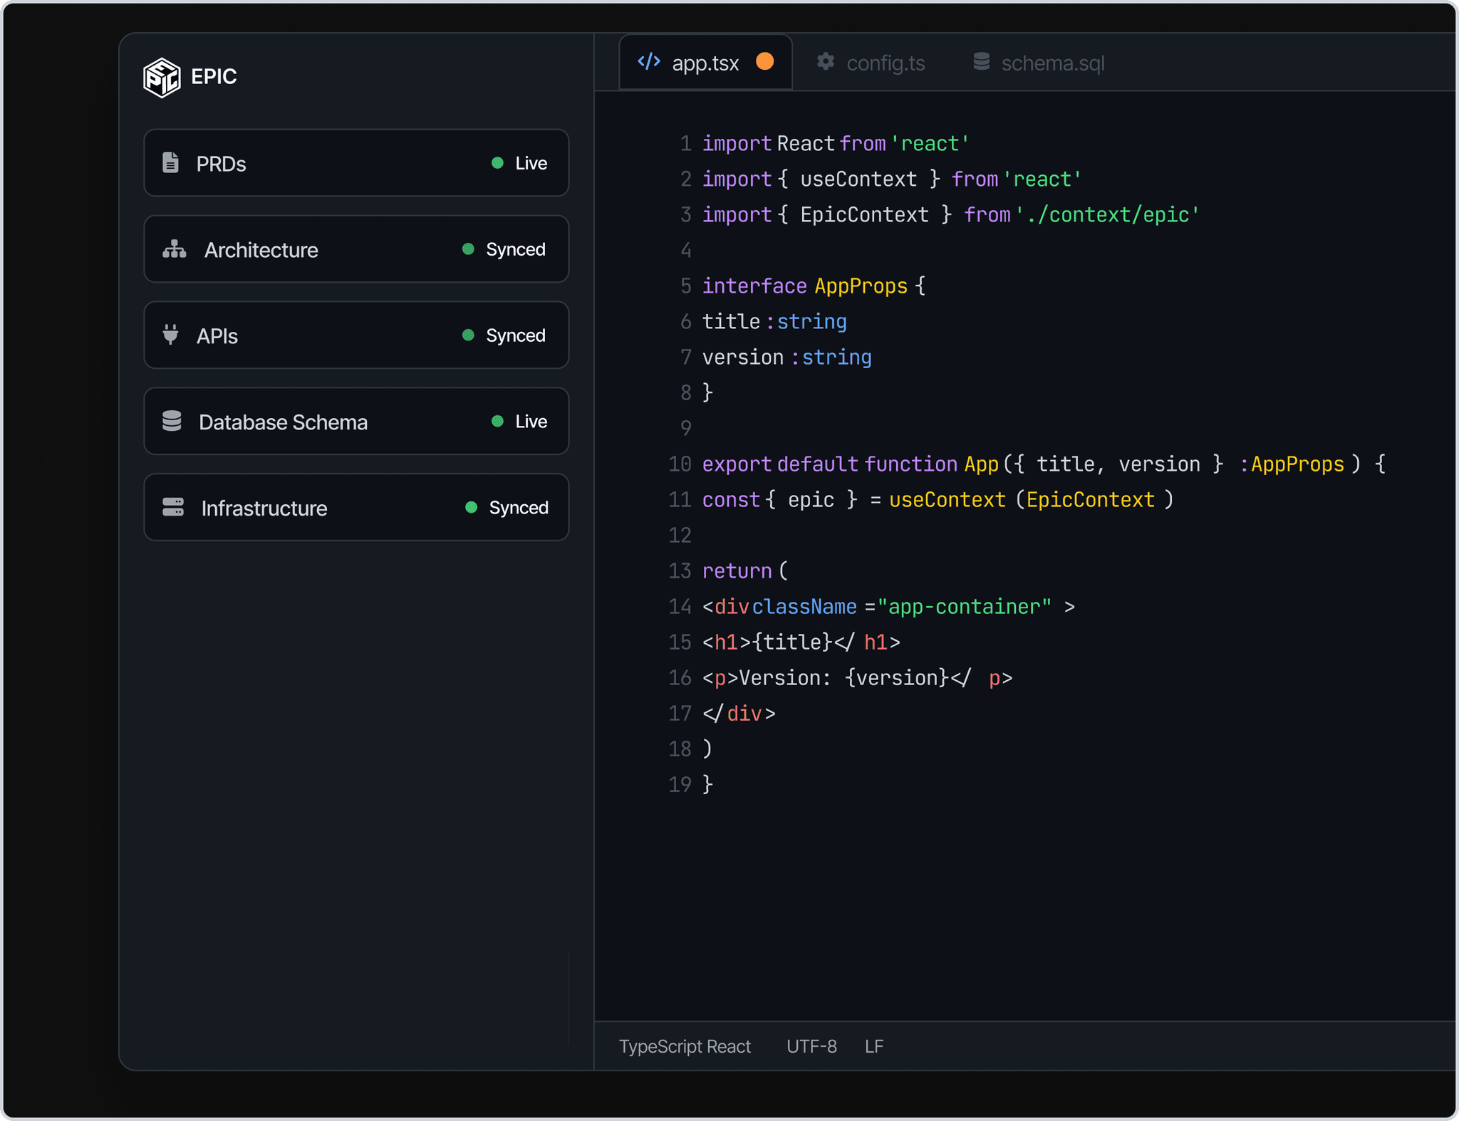Click the orange unsaved-changes dot on app.tsx
This screenshot has width=1459, height=1121.
pyautogui.click(x=764, y=62)
